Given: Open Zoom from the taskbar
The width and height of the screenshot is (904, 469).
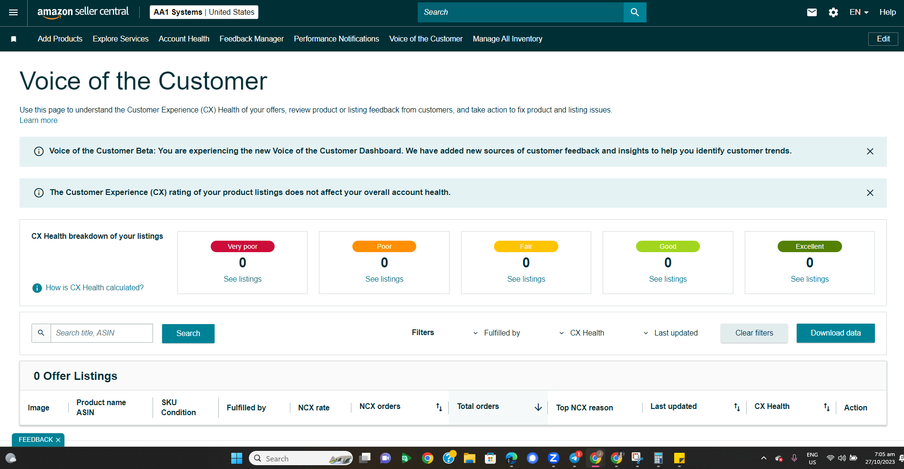Looking at the screenshot, I should (x=554, y=459).
